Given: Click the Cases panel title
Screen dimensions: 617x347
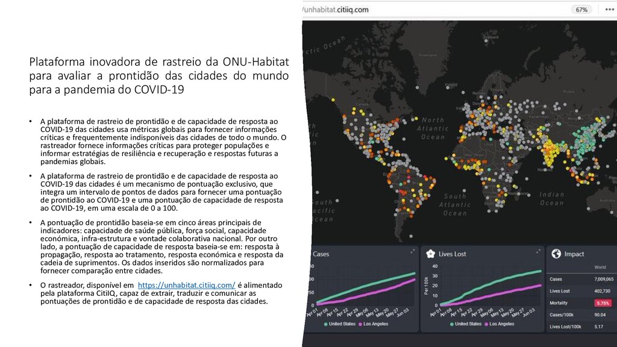Looking at the screenshot, I should click(321, 254).
